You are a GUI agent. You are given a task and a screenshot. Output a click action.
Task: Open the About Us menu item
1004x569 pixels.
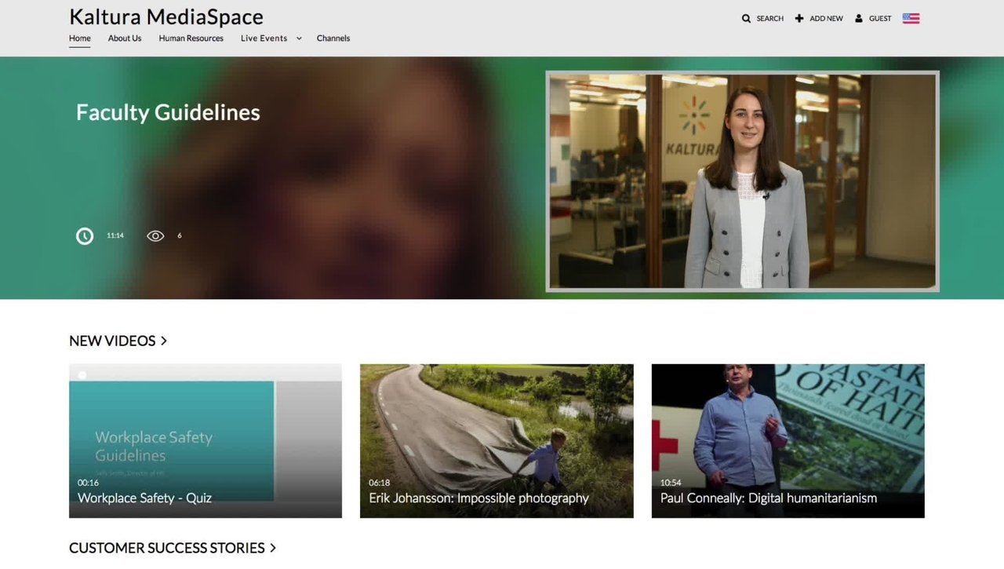125,38
